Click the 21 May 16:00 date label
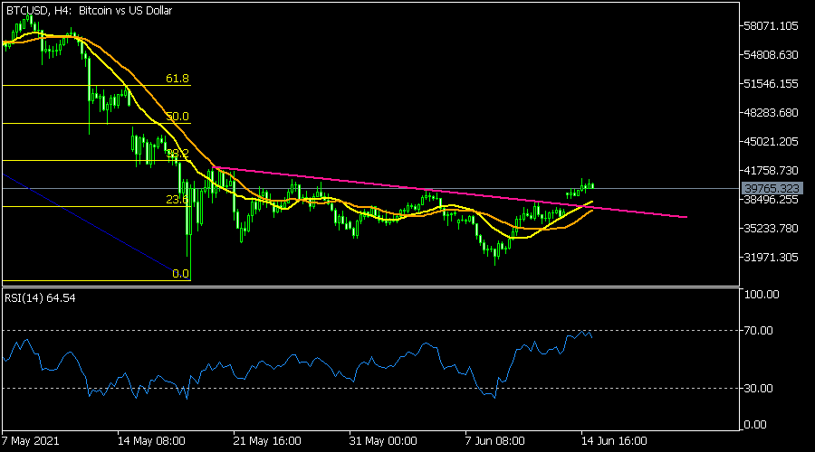Viewport: 815px width, 452px height. 267,441
